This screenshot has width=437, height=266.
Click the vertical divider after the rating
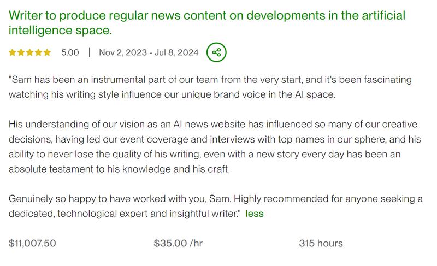[x=89, y=53]
